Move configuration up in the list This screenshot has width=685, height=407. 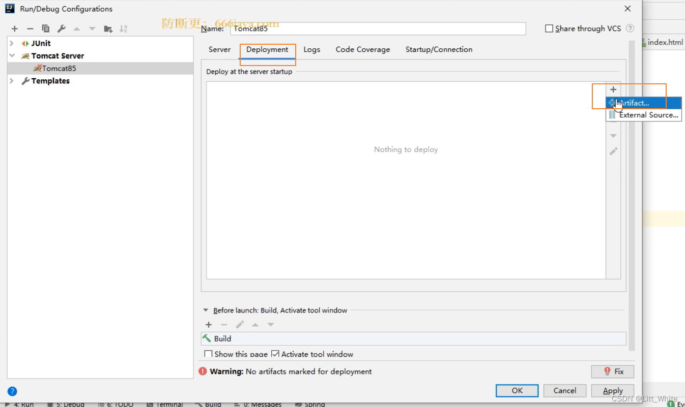(x=77, y=29)
